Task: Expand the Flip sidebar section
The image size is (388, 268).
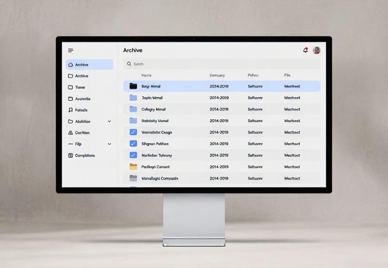Action: 109,144
